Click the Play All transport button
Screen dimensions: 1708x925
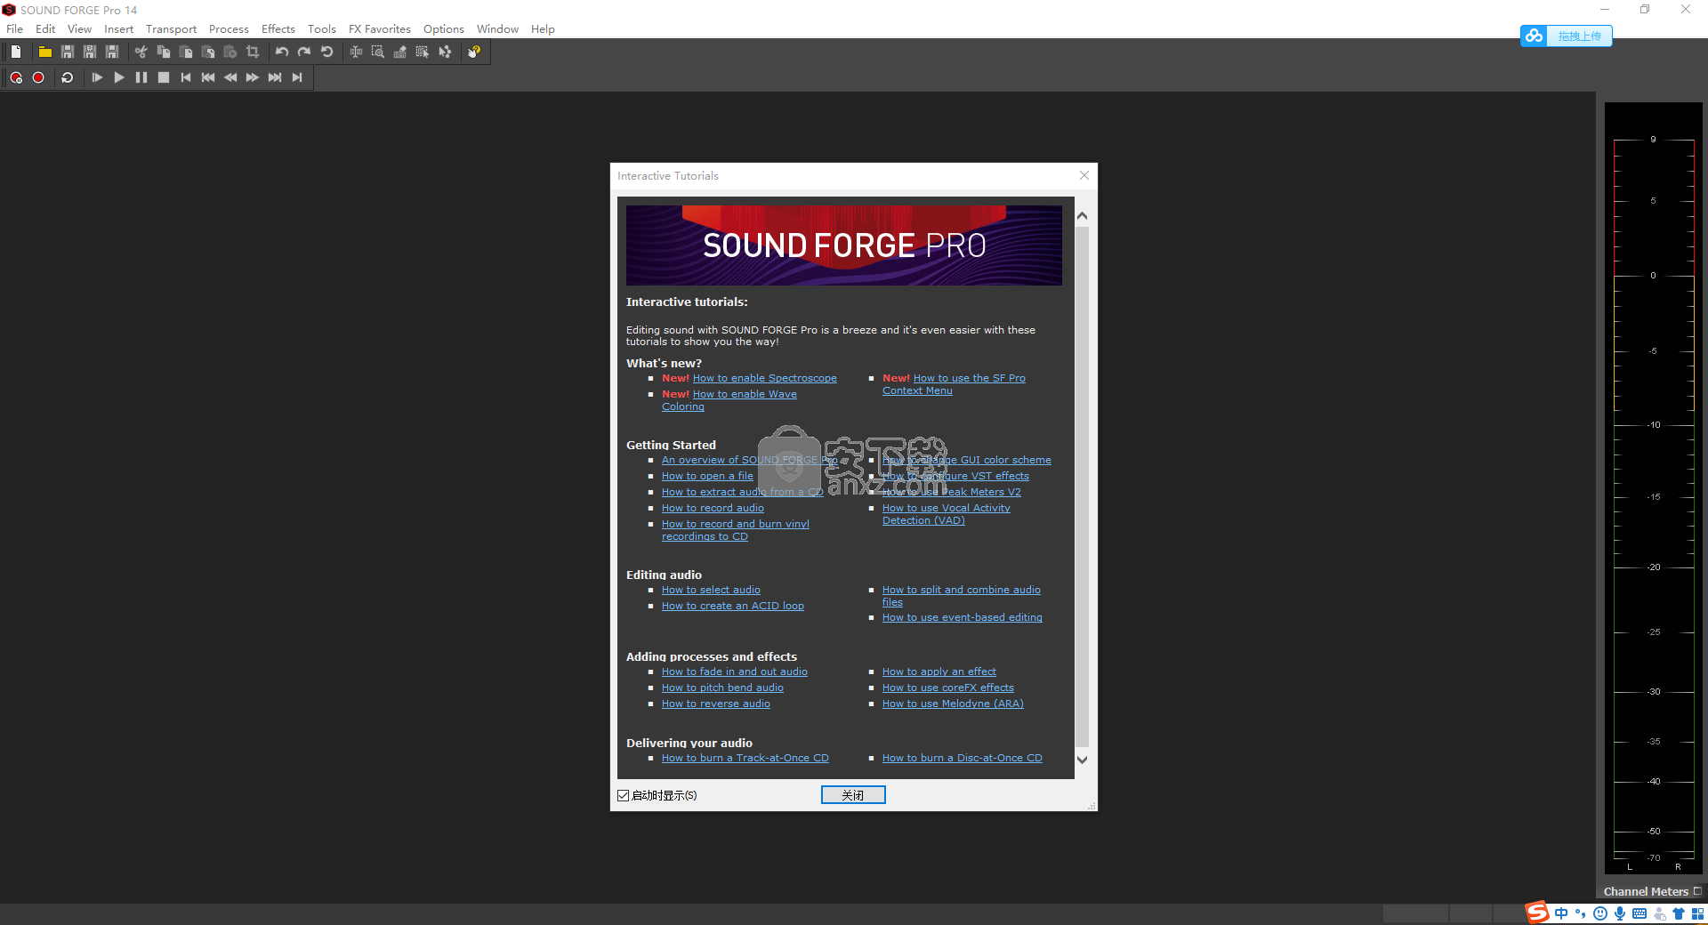pyautogui.click(x=97, y=77)
